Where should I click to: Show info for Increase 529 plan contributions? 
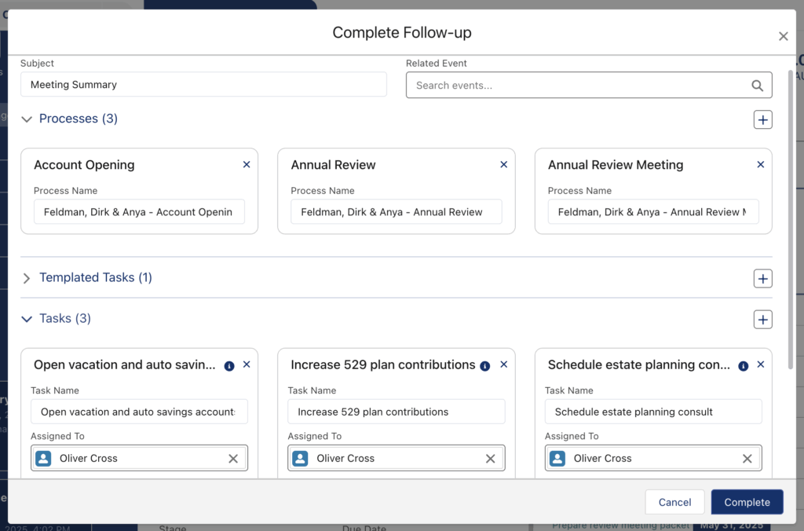click(x=485, y=366)
